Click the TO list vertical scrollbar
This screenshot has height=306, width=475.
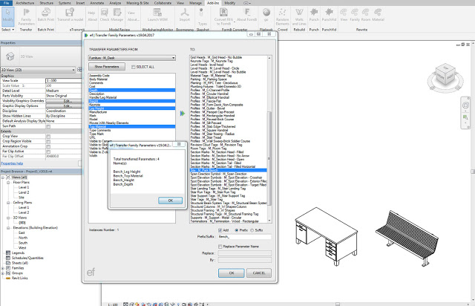coord(269,139)
